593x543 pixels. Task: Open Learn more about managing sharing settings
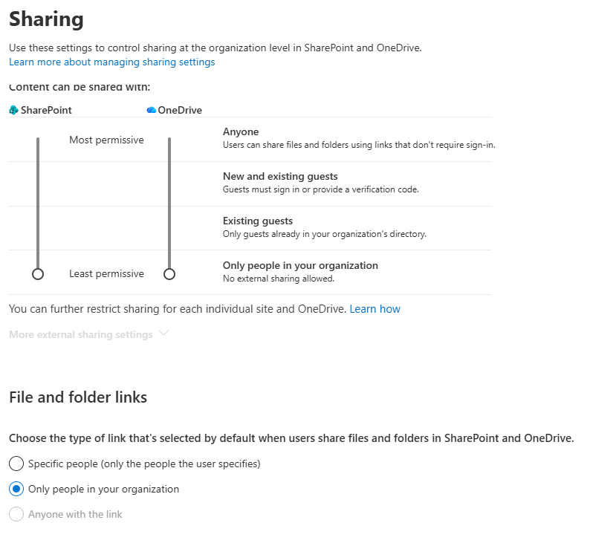(x=111, y=62)
